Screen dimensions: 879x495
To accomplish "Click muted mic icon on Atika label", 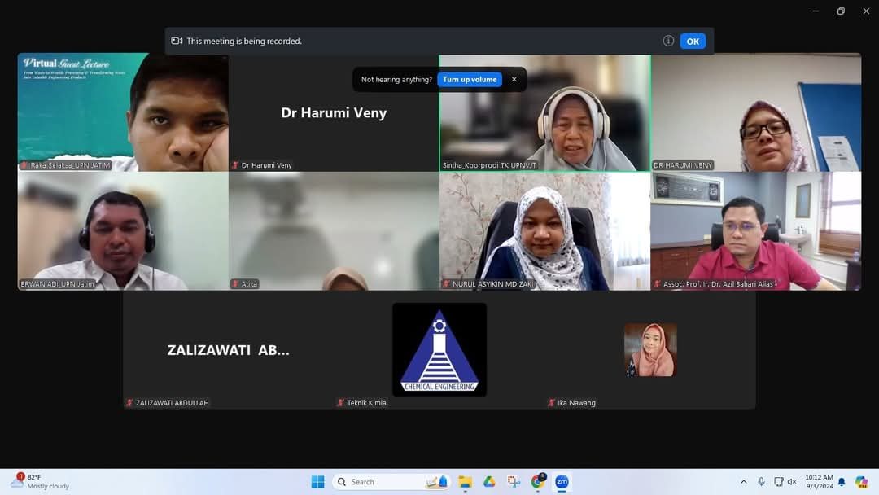I will coord(235,284).
